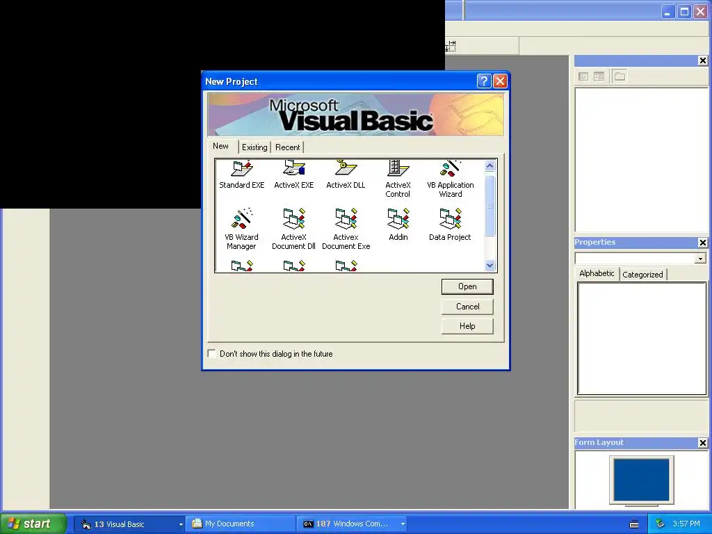Image resolution: width=712 pixels, height=534 pixels.
Task: Click the Toggle Folders icon in project panel
Action: [620, 76]
